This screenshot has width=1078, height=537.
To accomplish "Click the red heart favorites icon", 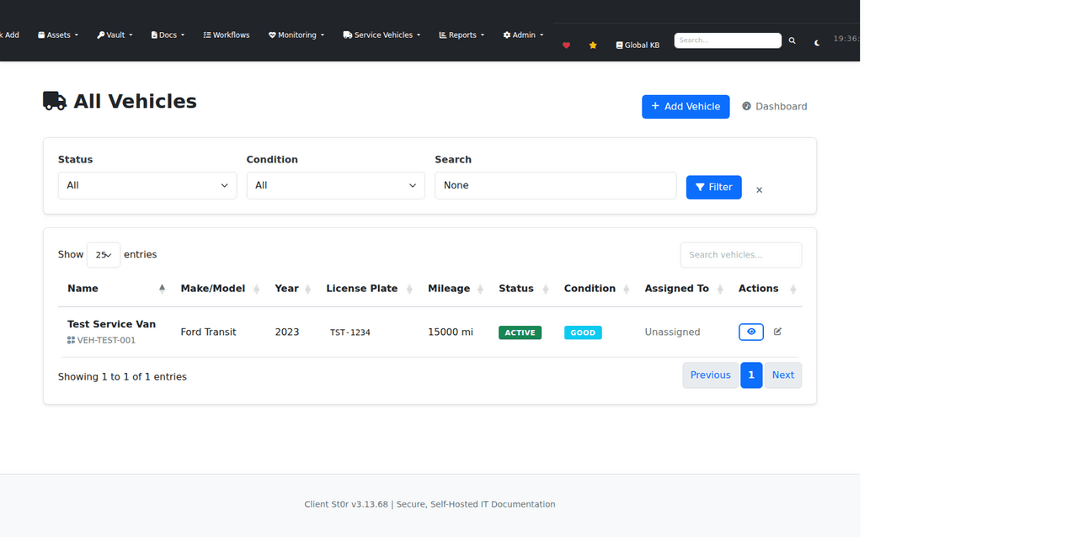I will (x=566, y=45).
